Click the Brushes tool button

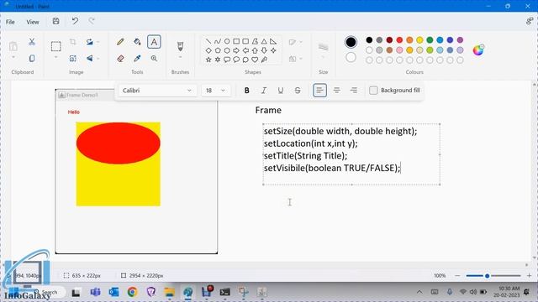[x=180, y=46]
